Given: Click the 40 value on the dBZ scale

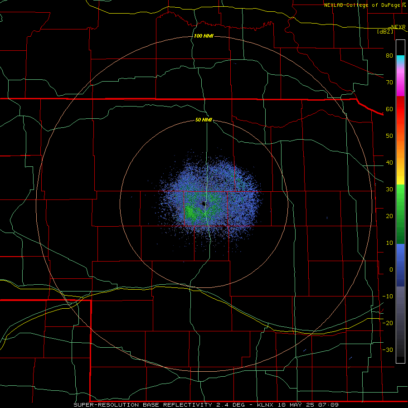Looking at the screenshot, I should [x=389, y=163].
